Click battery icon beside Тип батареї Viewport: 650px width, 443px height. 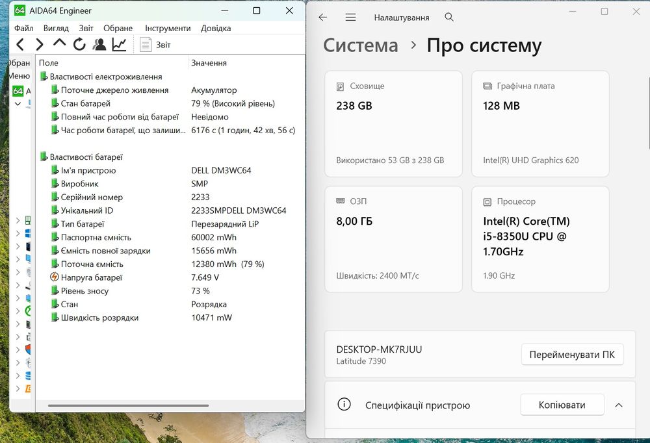pyautogui.click(x=55, y=223)
